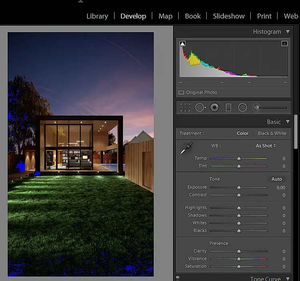The height and width of the screenshot is (281, 300).
Task: Click the Whites slider handle
Action: pos(239,223)
